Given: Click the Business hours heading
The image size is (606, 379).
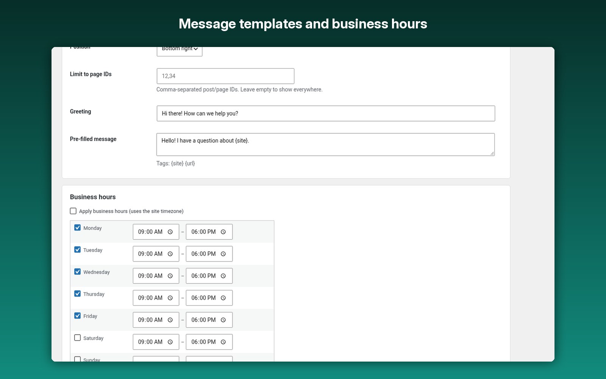Looking at the screenshot, I should [93, 197].
